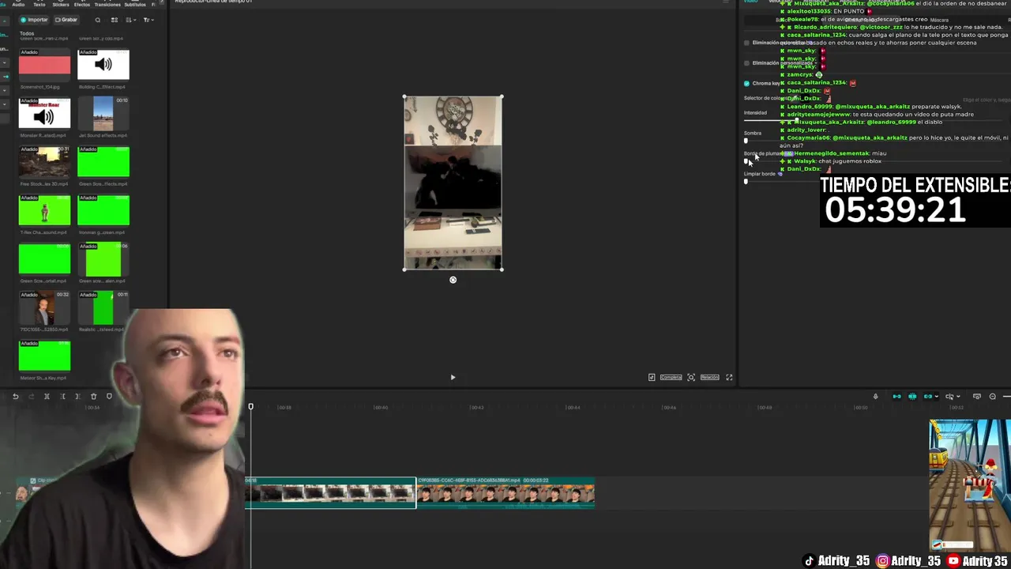This screenshot has height=569, width=1011.
Task: Toggle auto snapping icon
Action: pyautogui.click(x=912, y=397)
